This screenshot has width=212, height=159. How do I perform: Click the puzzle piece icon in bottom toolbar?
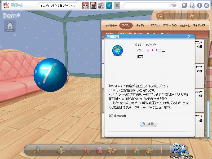pyautogui.click(x=112, y=150)
